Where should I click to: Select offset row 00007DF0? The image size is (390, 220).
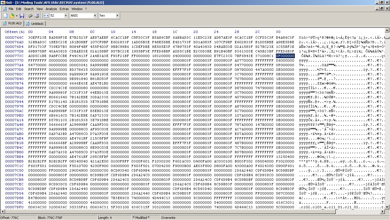[x=14, y=207]
